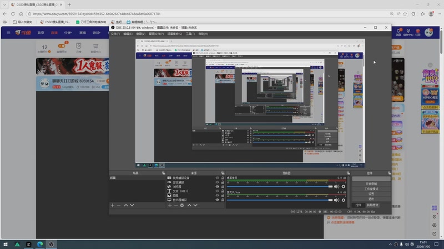Remove selected scene with minus icon
Viewport: 444px width, 249px height.
pos(119,205)
